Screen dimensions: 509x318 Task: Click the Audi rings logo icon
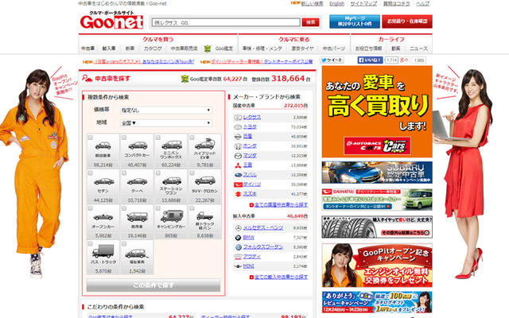pos(239,257)
